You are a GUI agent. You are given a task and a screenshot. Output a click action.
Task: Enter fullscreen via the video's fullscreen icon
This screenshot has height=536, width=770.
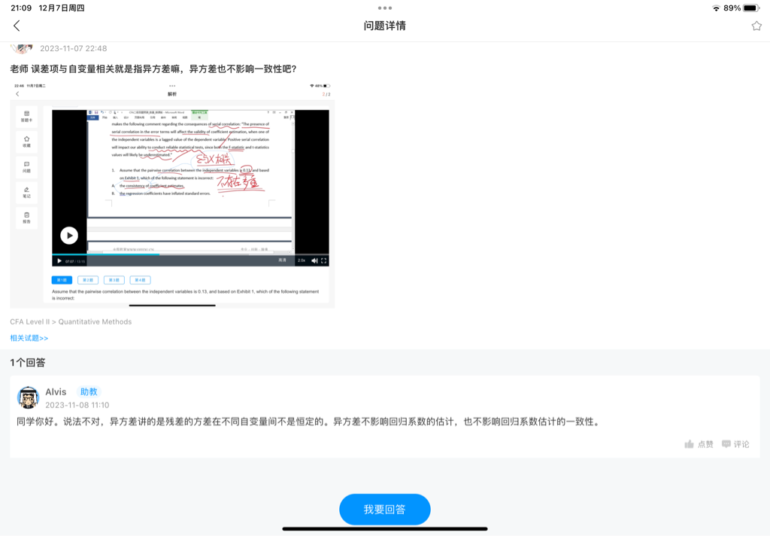(x=324, y=260)
